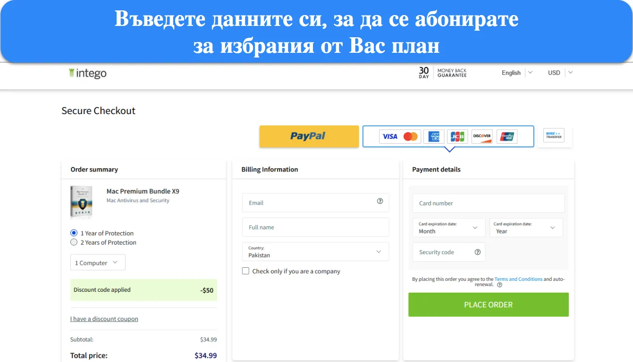This screenshot has width=633, height=362.
Task: Show the Security code help tooltip icon
Action: (x=478, y=252)
